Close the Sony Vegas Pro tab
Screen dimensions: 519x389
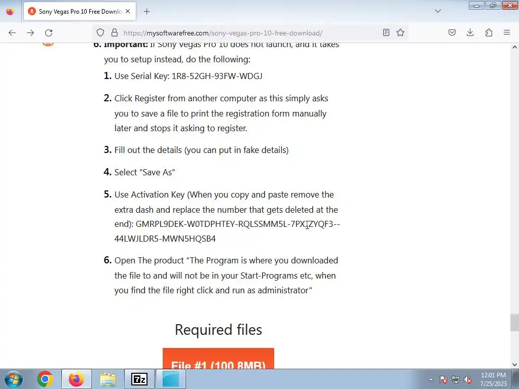point(128,11)
